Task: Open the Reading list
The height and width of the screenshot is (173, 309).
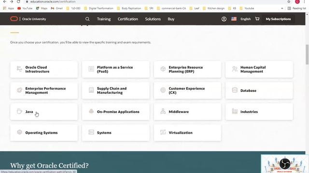Action: 297,9
